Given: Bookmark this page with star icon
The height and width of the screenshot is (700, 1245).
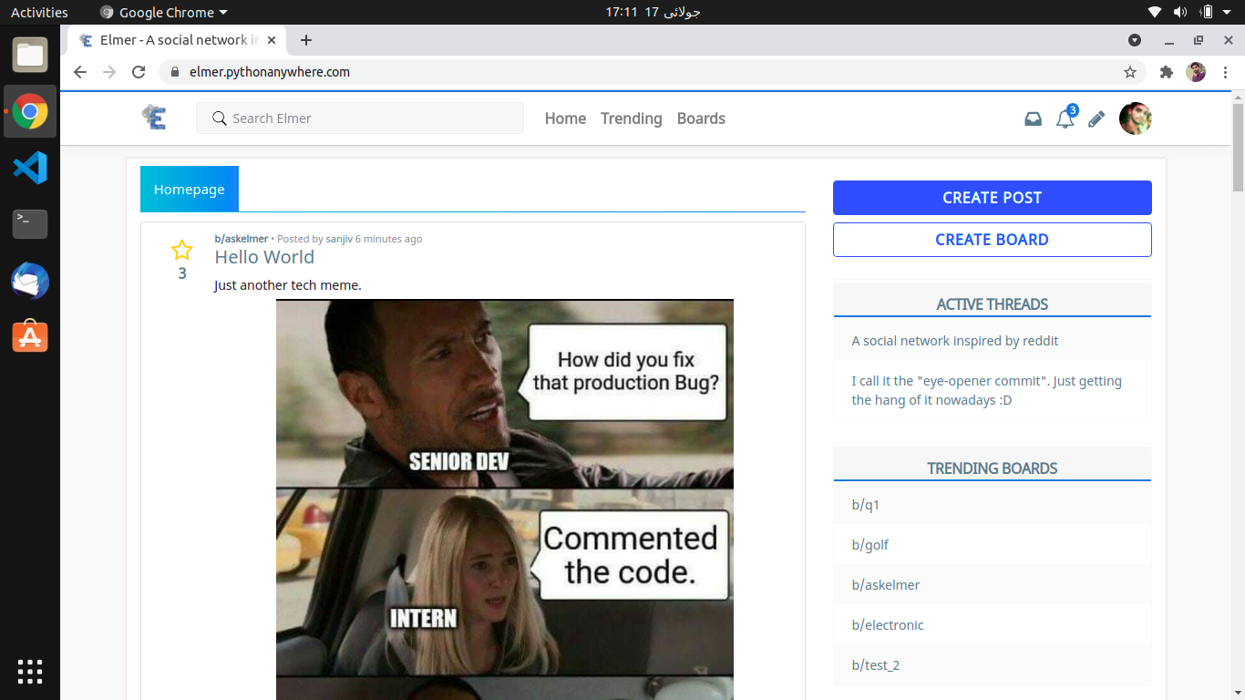Looking at the screenshot, I should click(1130, 72).
